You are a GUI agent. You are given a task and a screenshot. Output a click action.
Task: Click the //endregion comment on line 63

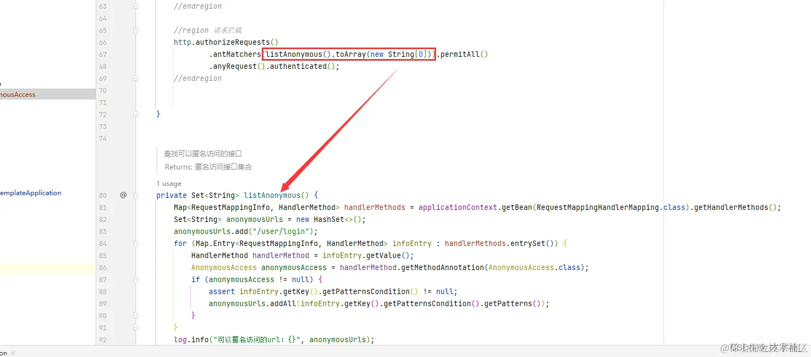198,6
